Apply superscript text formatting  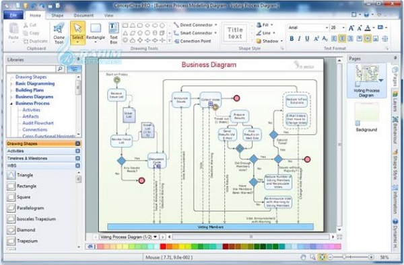(316, 38)
